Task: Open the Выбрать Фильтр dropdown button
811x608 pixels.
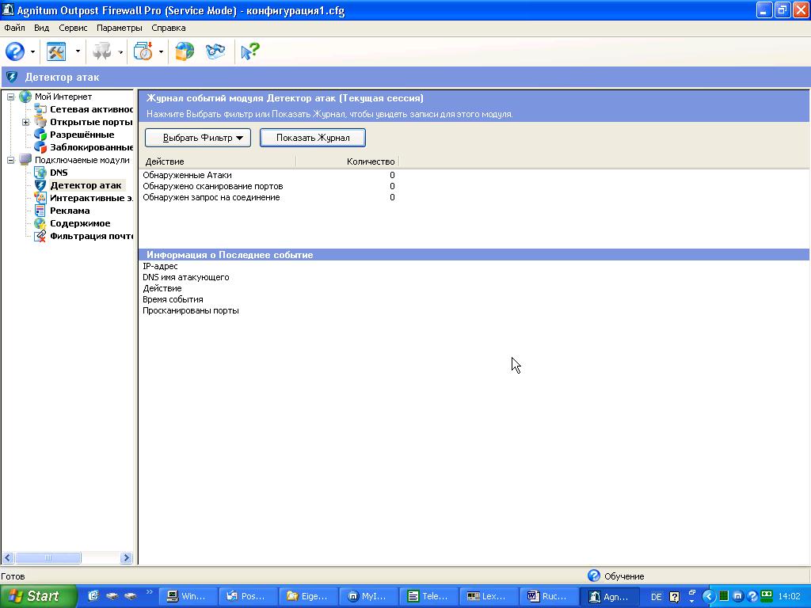Action: [x=197, y=138]
